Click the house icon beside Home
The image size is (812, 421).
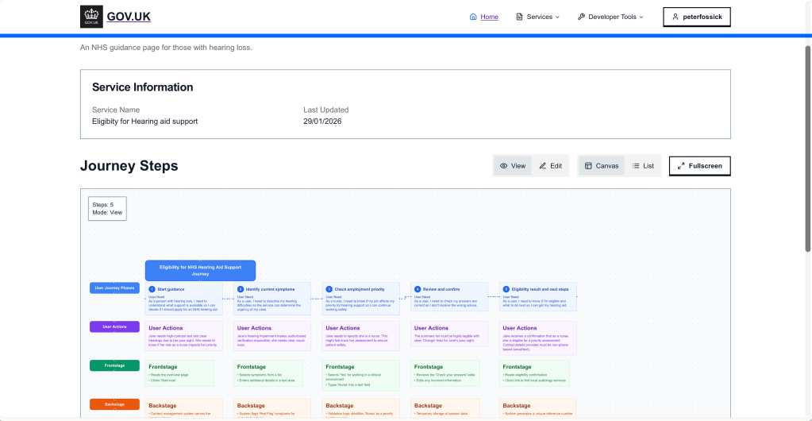(x=474, y=17)
